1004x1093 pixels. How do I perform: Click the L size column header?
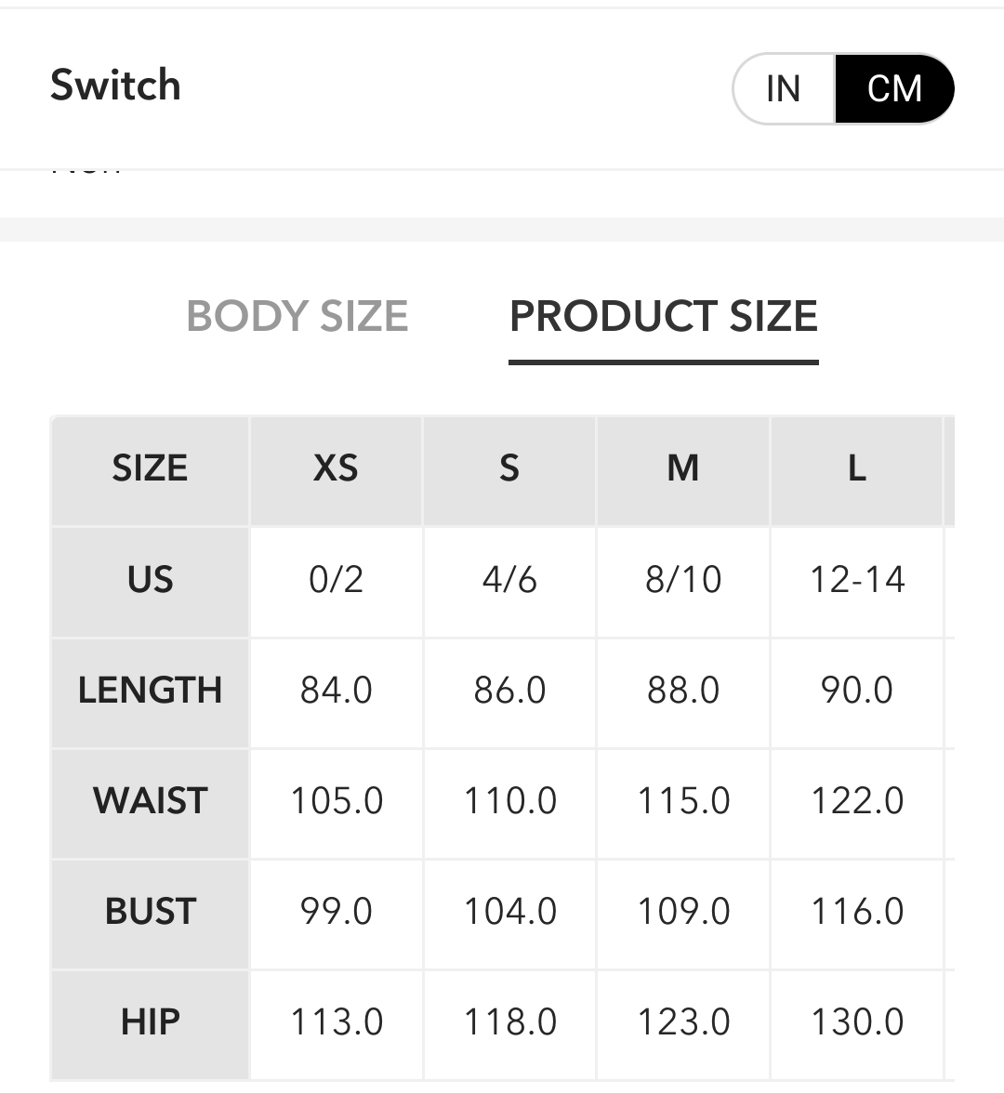857,468
